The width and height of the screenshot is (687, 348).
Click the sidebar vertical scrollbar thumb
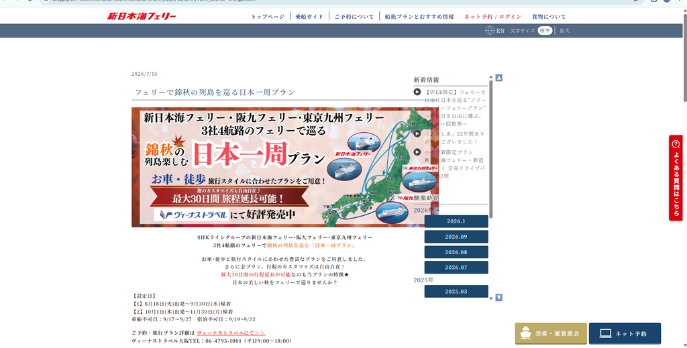[491, 149]
